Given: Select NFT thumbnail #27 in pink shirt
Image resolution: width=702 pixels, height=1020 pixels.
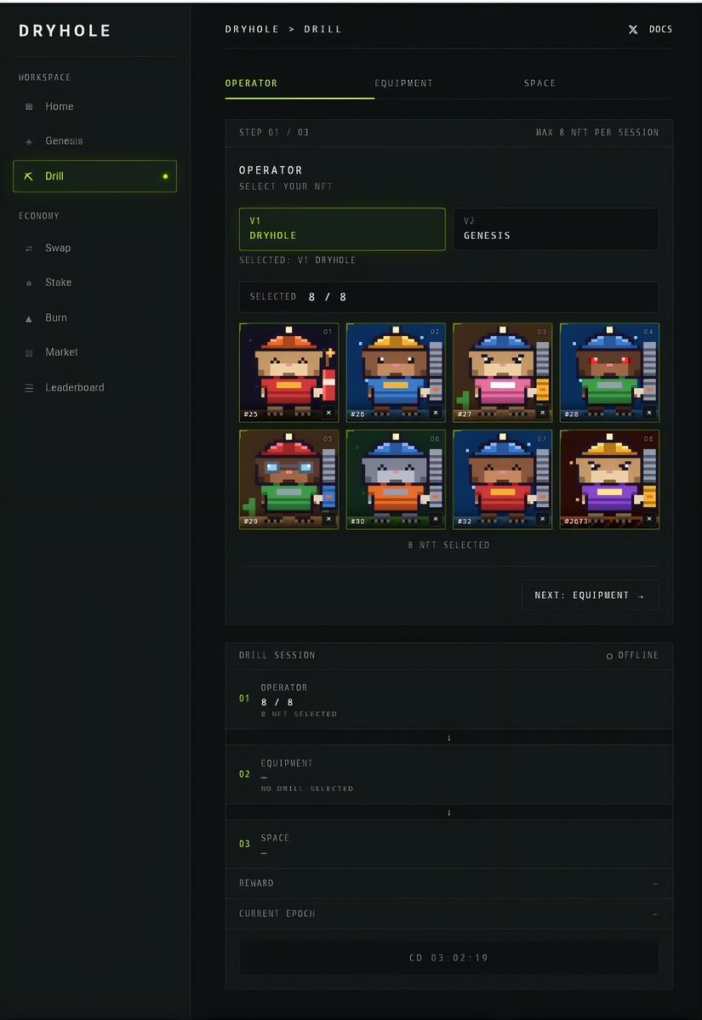Looking at the screenshot, I should click(502, 372).
